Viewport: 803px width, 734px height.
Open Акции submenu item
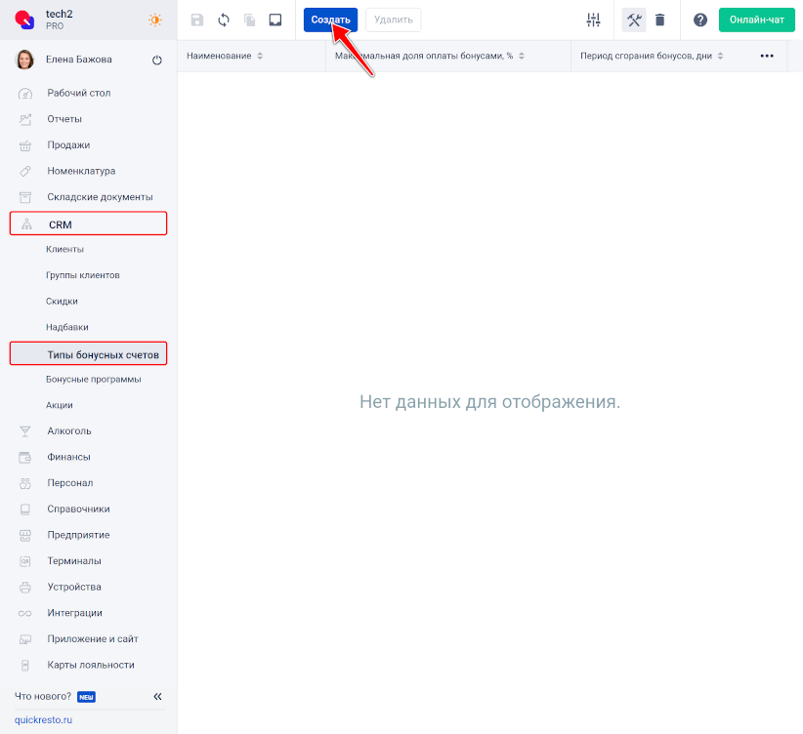pyautogui.click(x=59, y=405)
